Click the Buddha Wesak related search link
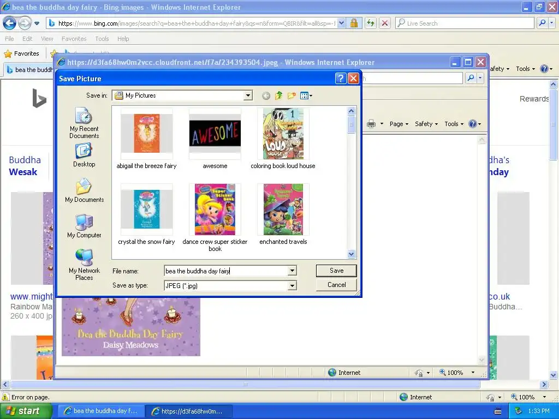The width and height of the screenshot is (559, 419). [25, 166]
